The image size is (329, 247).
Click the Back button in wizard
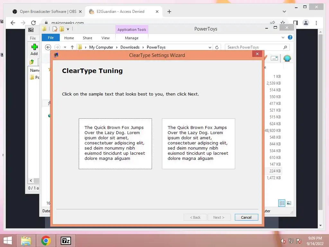pos(195,217)
